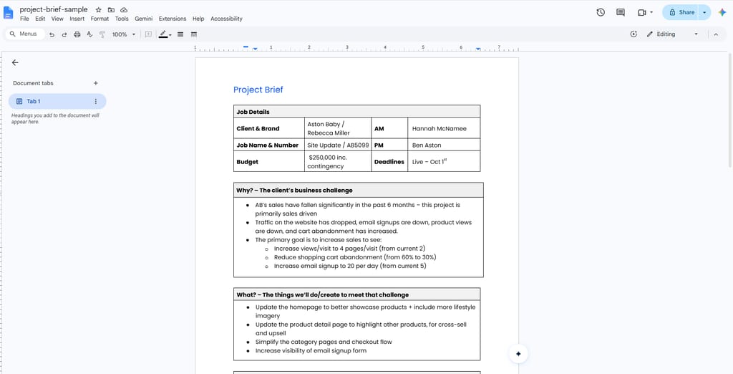733x374 pixels.
Task: Open the Gemini menu
Action: [x=143, y=19]
